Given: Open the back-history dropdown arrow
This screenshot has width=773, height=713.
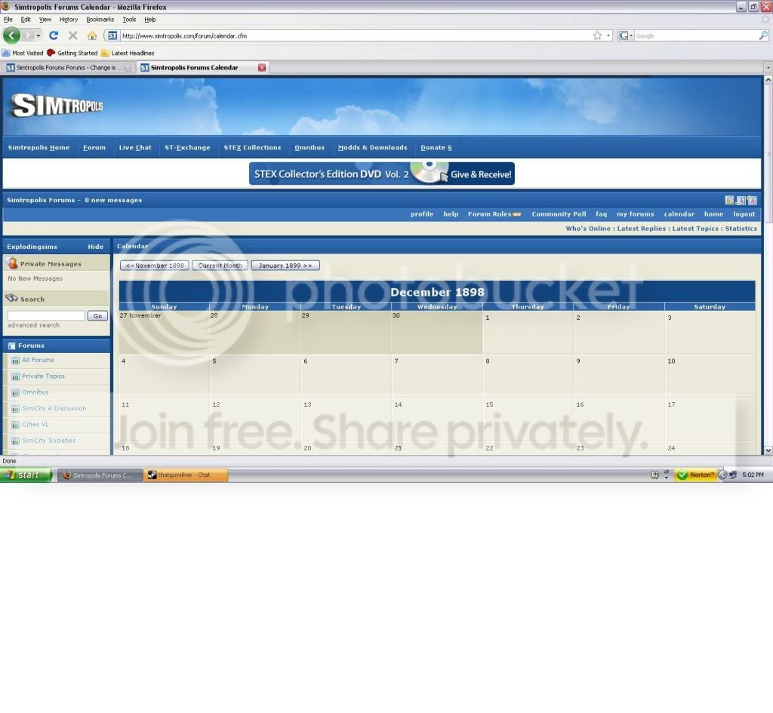Looking at the screenshot, I should [x=38, y=35].
